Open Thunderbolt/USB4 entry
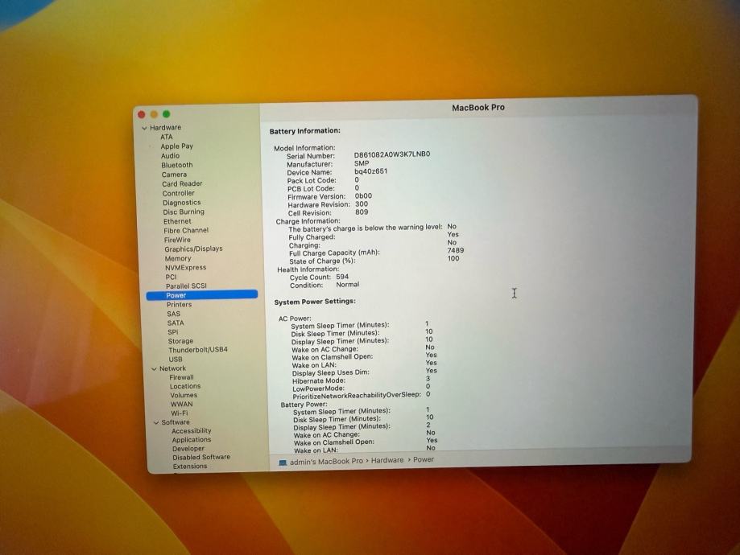 coord(198,350)
